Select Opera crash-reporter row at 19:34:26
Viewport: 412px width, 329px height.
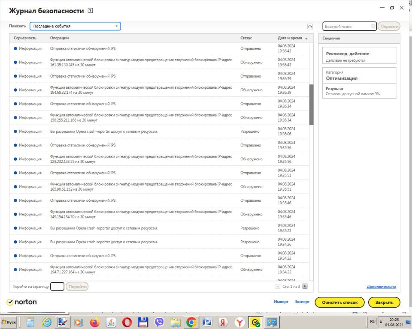pos(159,242)
